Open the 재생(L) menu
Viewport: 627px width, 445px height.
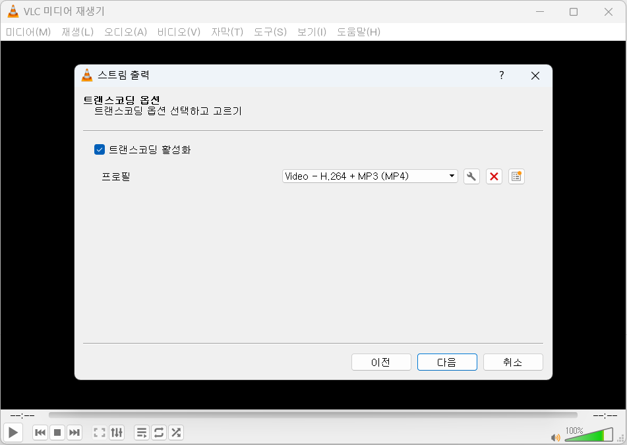point(77,32)
